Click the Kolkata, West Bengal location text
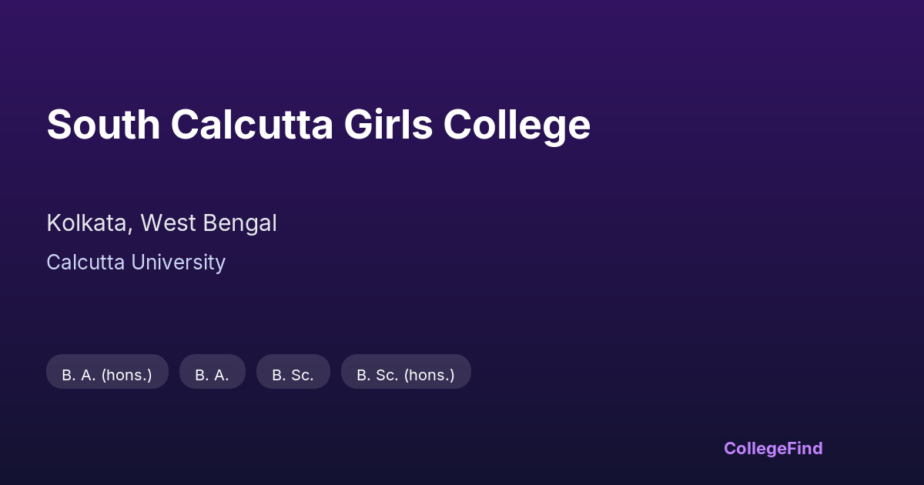Screen dimensions: 924x485 pos(162,223)
